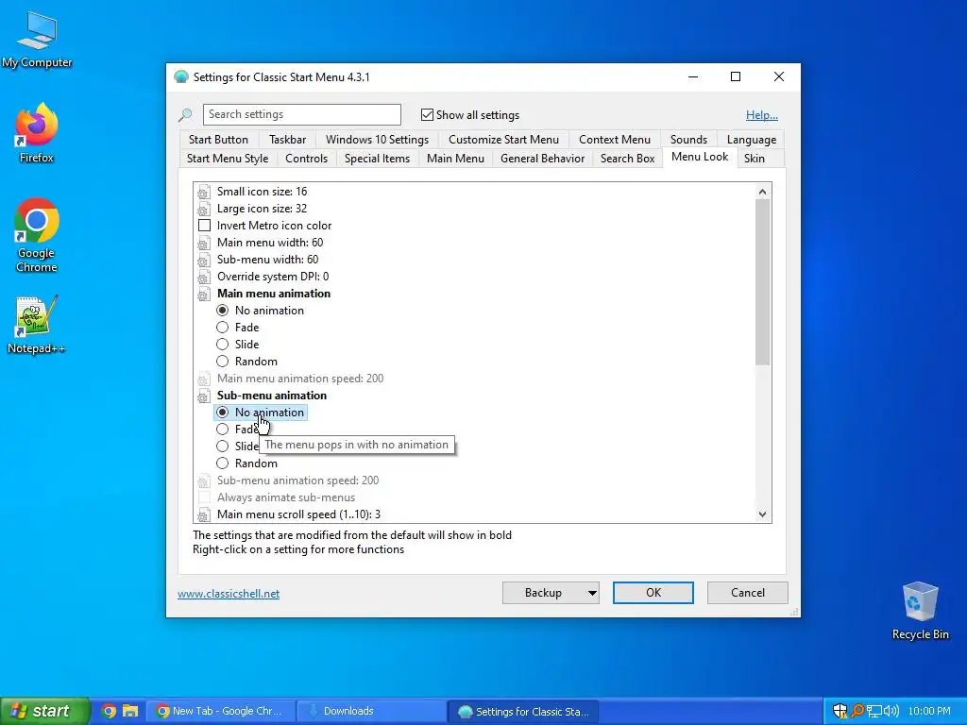This screenshot has height=725, width=967.
Task: Open the Backup dropdown arrow
Action: (x=591, y=593)
